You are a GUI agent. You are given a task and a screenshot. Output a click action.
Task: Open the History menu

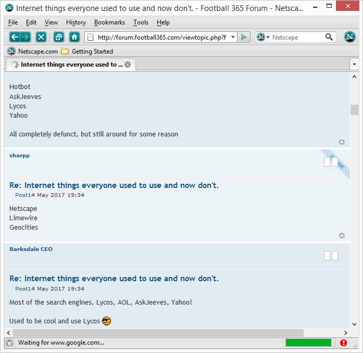click(x=76, y=22)
